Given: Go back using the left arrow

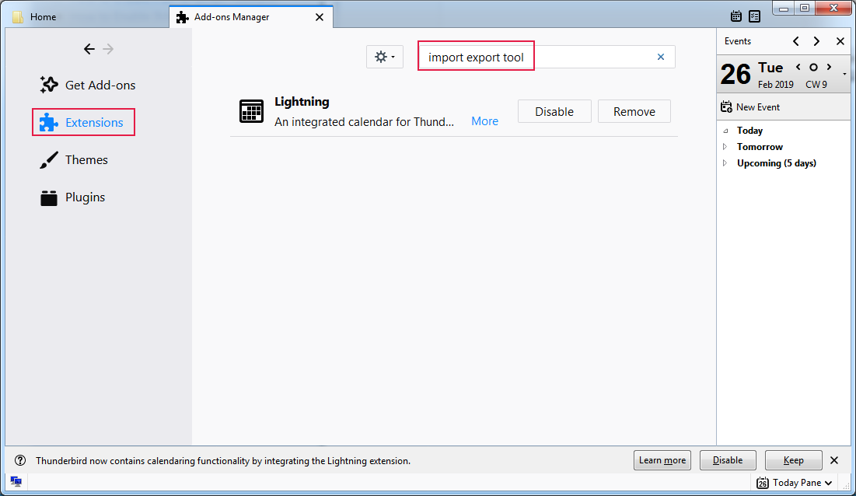Looking at the screenshot, I should [89, 49].
